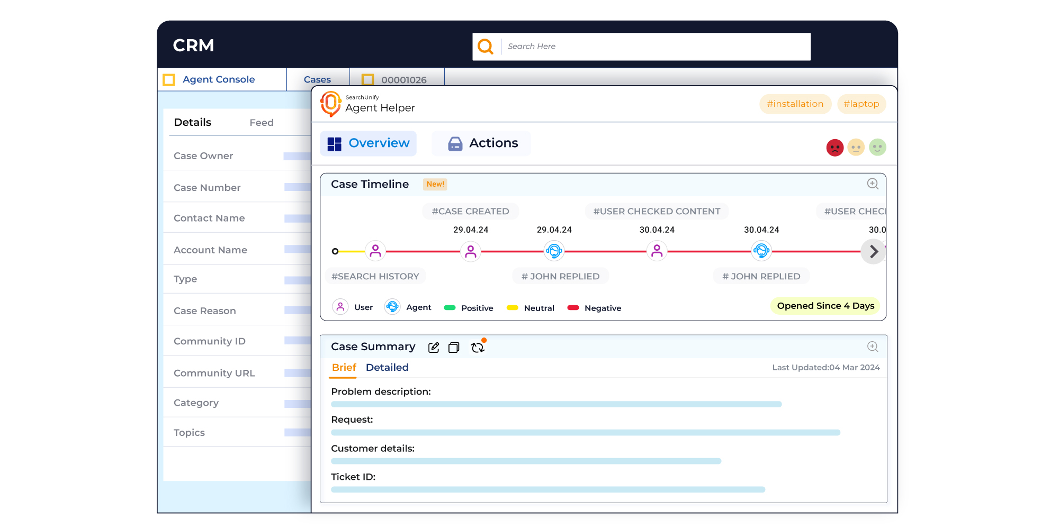Viewport: 1059px width, 529px height.
Task: Select the red angry sentiment face
Action: 835,148
